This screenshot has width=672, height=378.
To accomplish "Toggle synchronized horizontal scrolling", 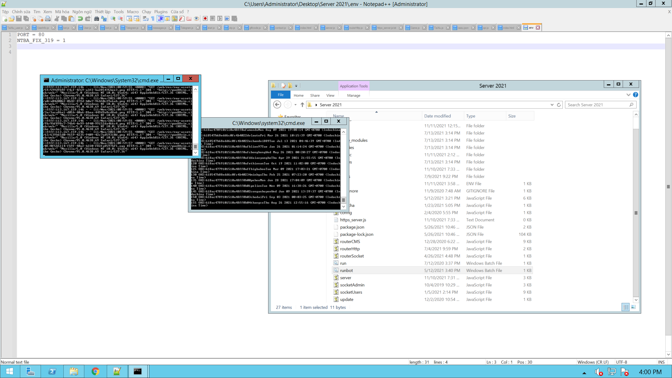I will (136, 19).
